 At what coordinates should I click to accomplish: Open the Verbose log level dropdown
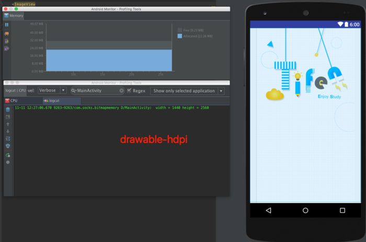[52, 90]
